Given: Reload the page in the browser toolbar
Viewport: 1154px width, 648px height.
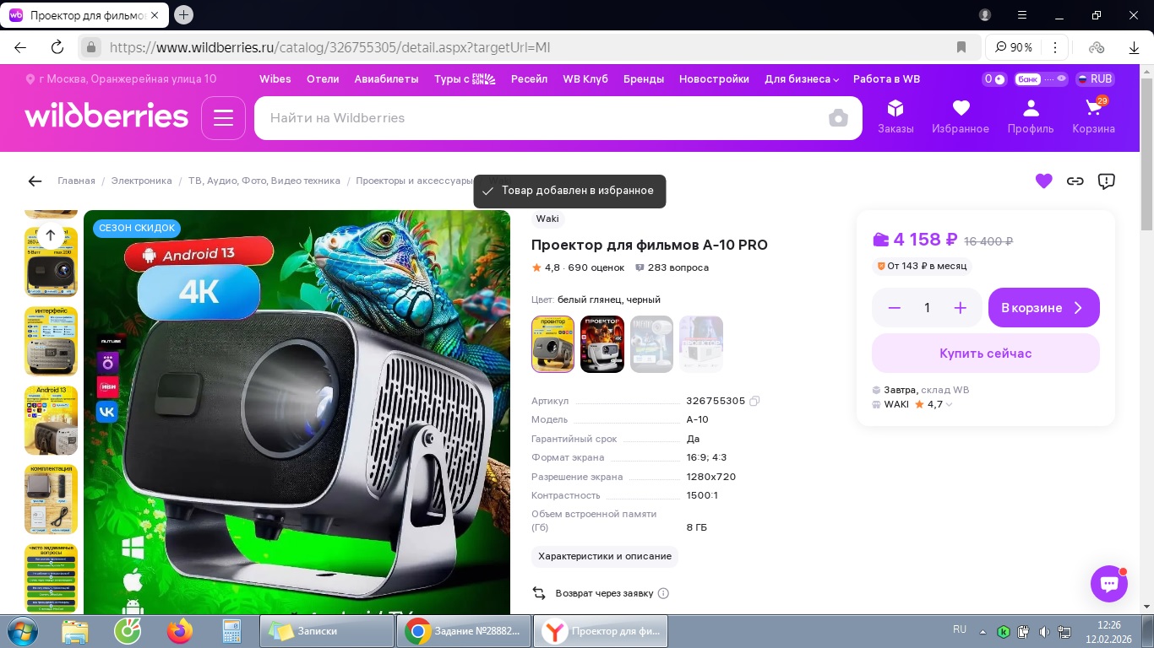Looking at the screenshot, I should pyautogui.click(x=57, y=47).
